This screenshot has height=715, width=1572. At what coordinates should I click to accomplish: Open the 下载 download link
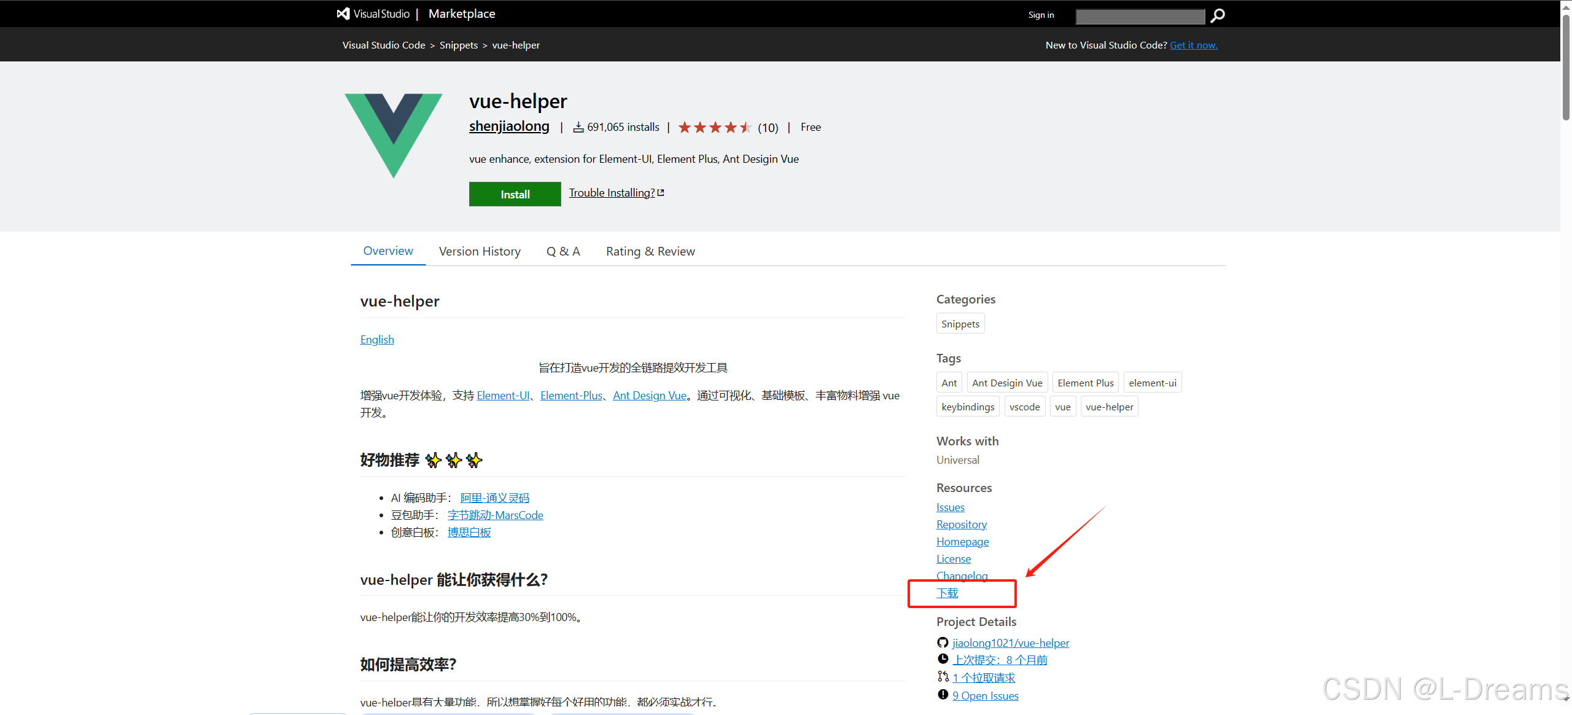[947, 593]
